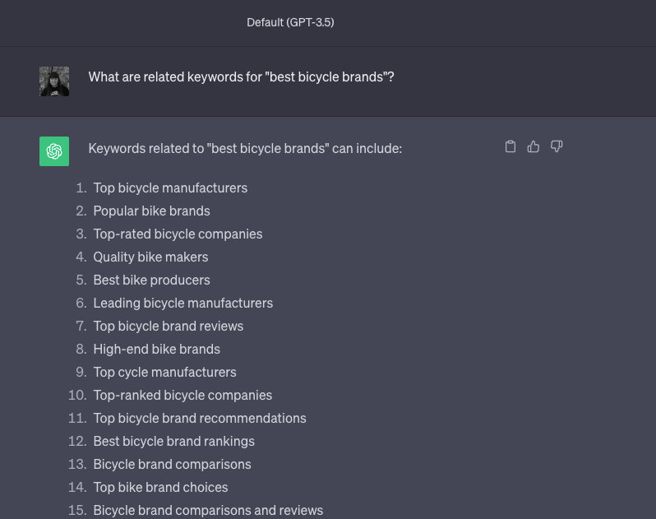This screenshot has height=519, width=656.
Task: Click list item 'Best bicycle brand rankings'
Action: (x=173, y=441)
